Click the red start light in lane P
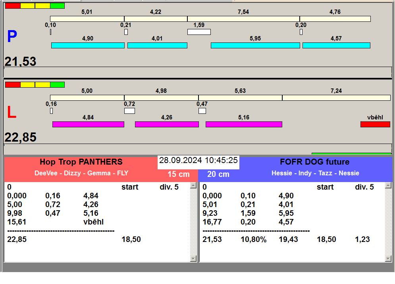Screen dimensions: 395x284 coord(13,6)
